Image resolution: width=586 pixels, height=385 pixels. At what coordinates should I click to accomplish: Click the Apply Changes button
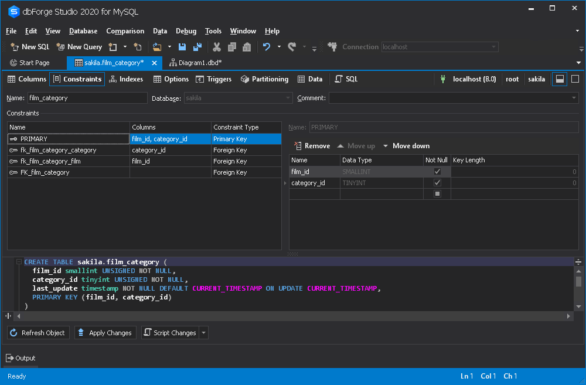pos(104,333)
